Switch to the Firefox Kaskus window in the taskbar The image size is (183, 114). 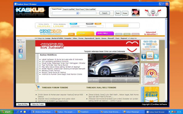coord(65,112)
